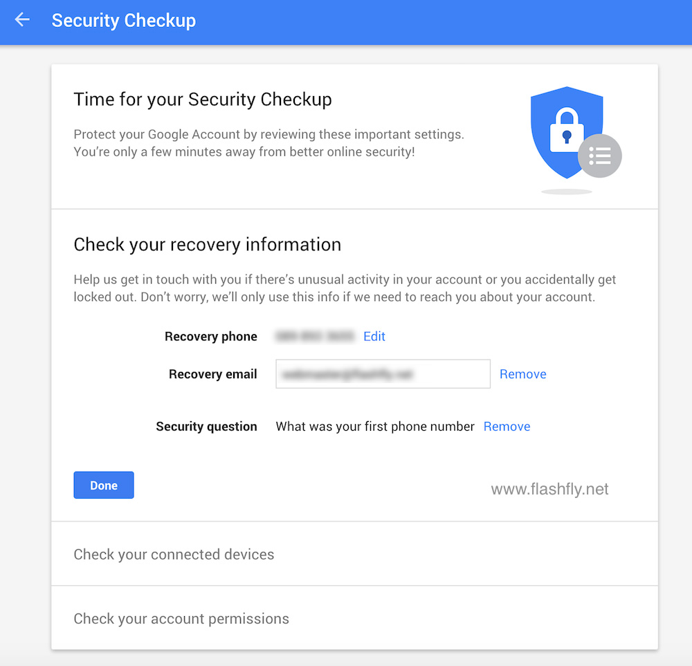Click the Security question label
This screenshot has width=692, height=666.
(x=206, y=427)
